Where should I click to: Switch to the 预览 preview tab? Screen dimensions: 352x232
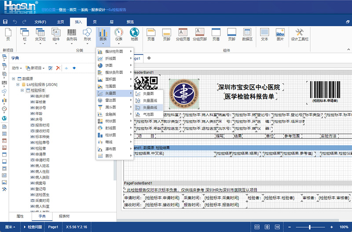click(x=130, y=22)
